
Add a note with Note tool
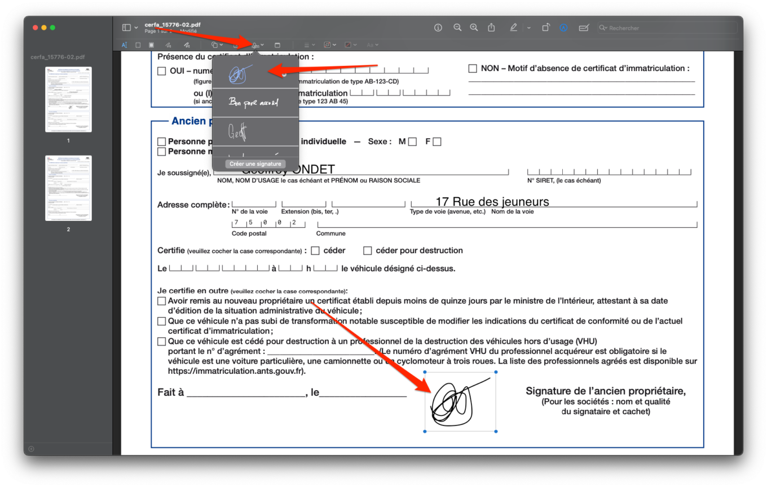(x=277, y=45)
